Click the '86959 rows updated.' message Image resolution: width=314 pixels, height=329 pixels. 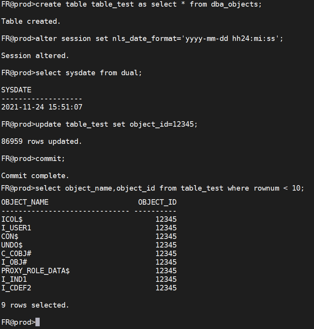click(42, 142)
